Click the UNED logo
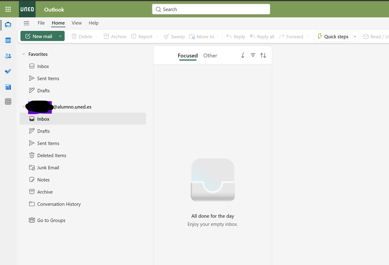This screenshot has height=265, width=389. click(27, 9)
